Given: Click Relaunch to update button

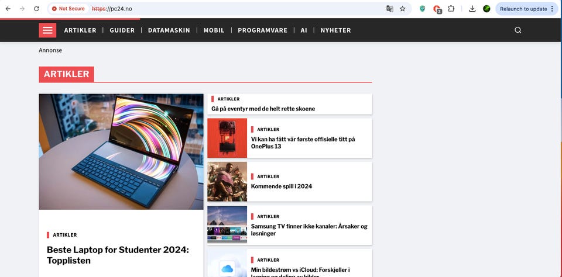Looking at the screenshot, I should tap(523, 9).
